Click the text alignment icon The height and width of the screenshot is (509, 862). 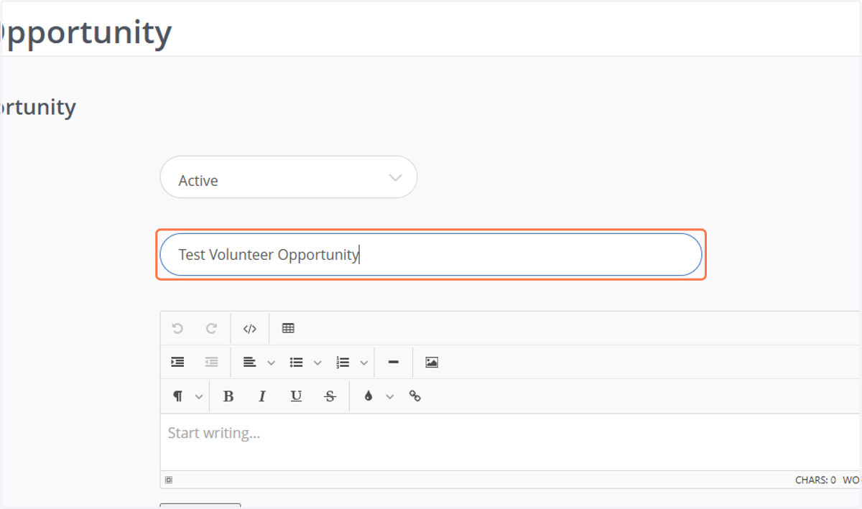[x=249, y=363]
